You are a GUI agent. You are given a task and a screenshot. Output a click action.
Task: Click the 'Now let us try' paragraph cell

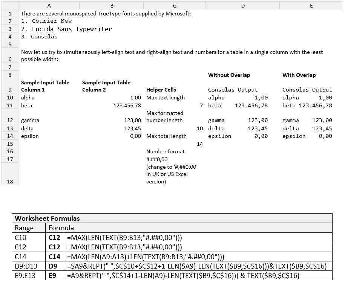[172, 56]
